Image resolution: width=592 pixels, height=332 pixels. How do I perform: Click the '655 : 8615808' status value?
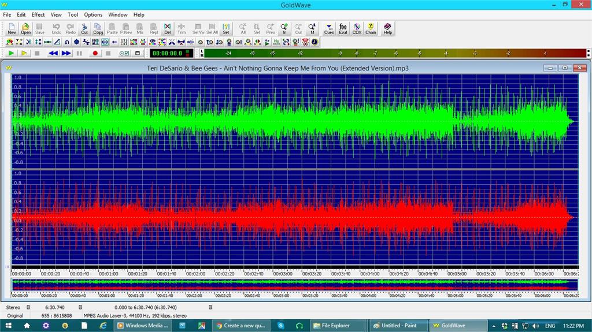(x=56, y=315)
